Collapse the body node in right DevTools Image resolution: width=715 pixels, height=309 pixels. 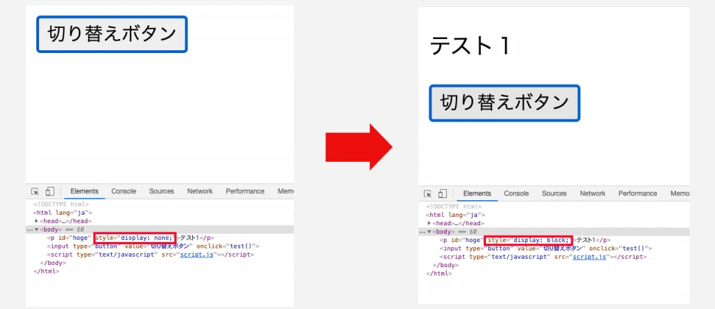(429, 232)
